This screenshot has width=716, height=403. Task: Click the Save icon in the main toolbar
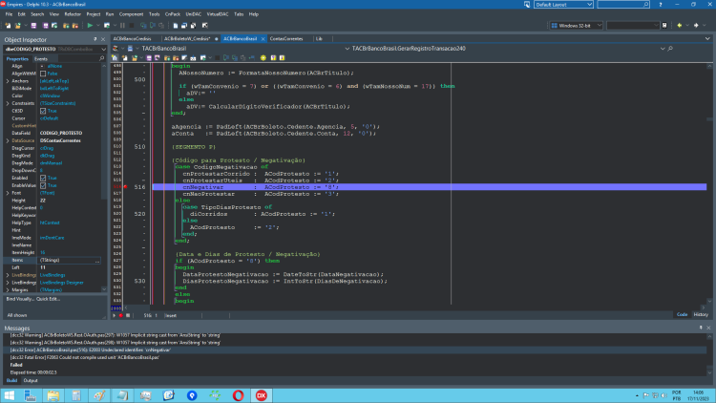pos(33,26)
